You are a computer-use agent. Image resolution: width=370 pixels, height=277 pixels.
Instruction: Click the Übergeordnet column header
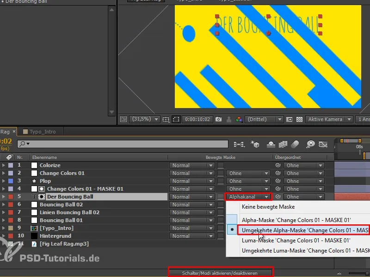(288, 157)
